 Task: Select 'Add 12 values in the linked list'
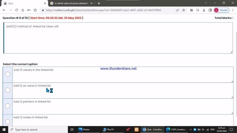pyautogui.click(x=7, y=74)
